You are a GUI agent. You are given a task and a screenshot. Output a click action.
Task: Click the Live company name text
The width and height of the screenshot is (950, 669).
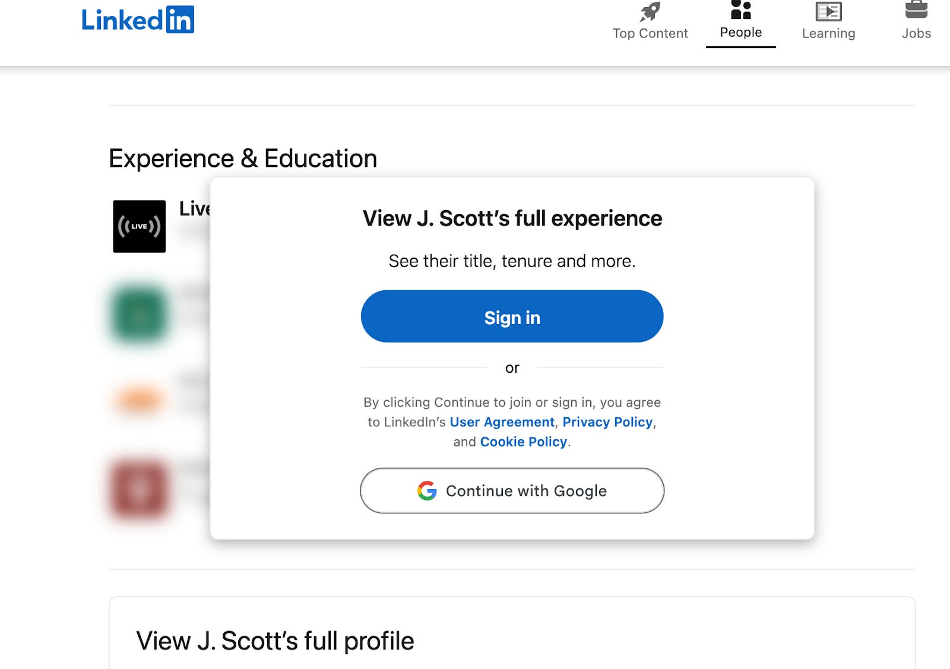[195, 208]
